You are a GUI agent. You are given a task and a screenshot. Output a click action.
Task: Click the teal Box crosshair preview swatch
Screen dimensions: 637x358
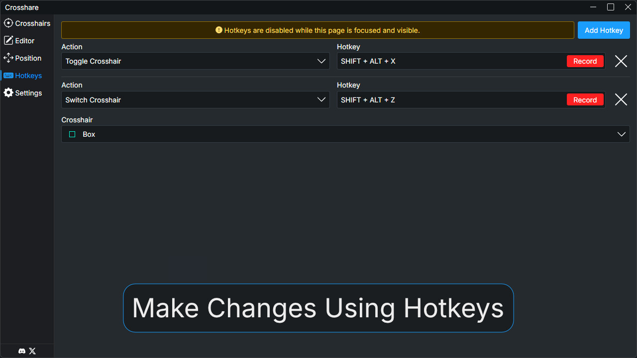[x=72, y=134]
